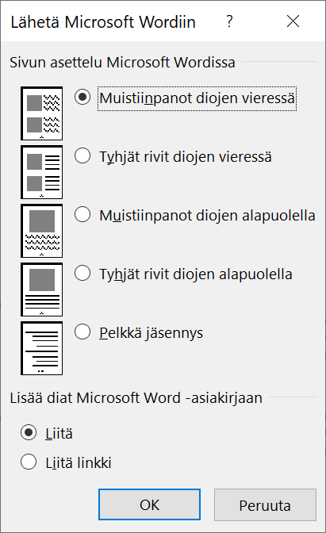Choose the Tyhjät rivit diojen alapuolella radio button
The image size is (326, 533).
pos(82,274)
